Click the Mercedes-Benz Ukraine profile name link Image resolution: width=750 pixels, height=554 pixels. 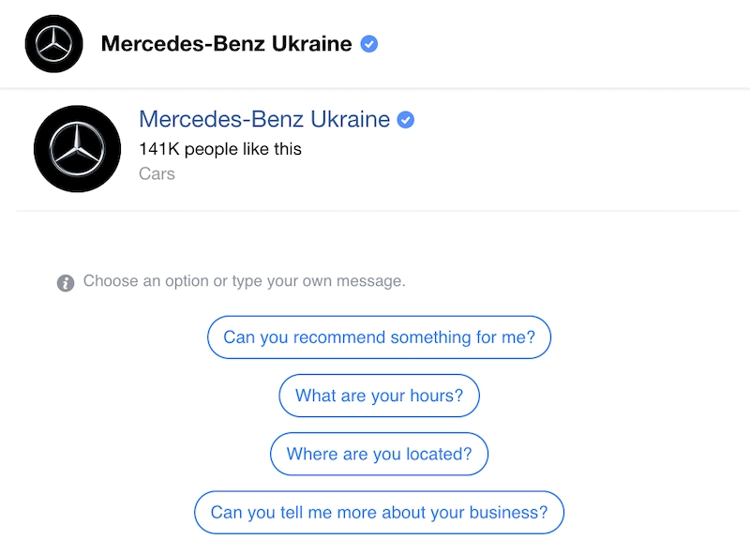(x=263, y=119)
